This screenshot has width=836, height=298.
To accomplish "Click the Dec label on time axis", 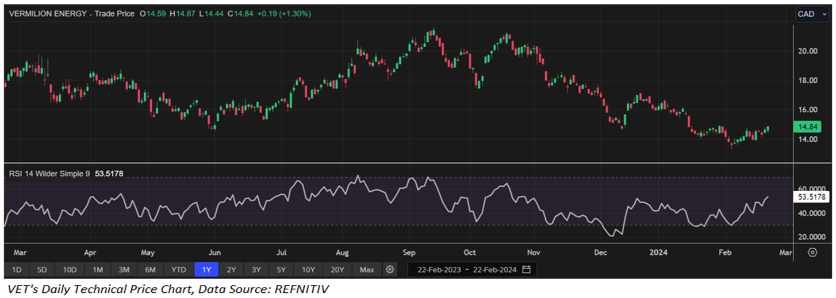I will [601, 252].
